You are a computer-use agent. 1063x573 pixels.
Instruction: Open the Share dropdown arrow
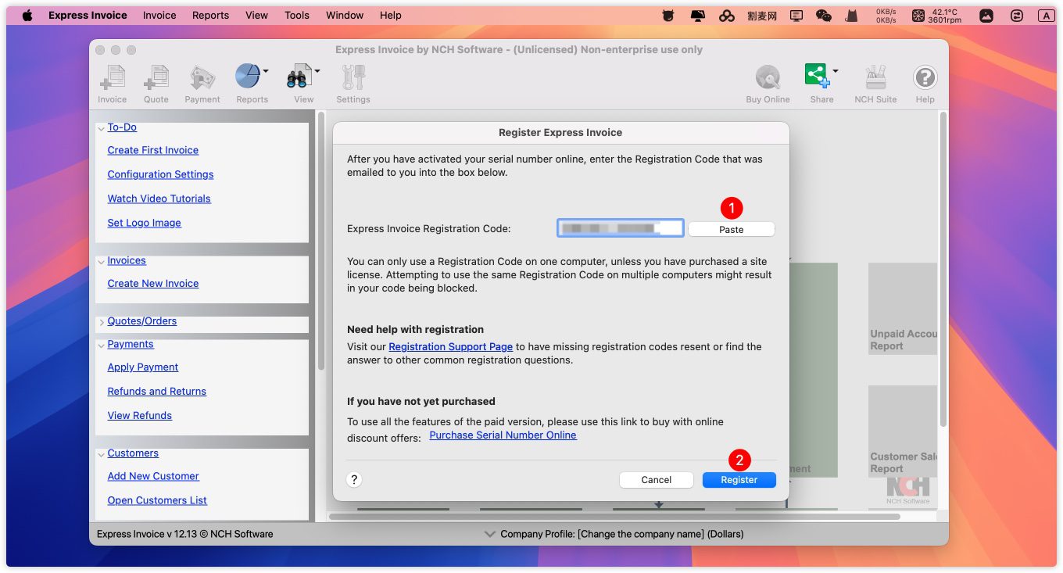click(x=836, y=71)
